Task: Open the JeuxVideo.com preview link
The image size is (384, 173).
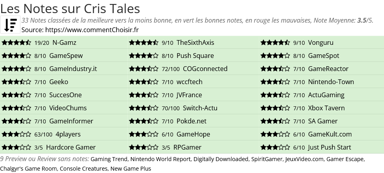Action: [x=304, y=160]
